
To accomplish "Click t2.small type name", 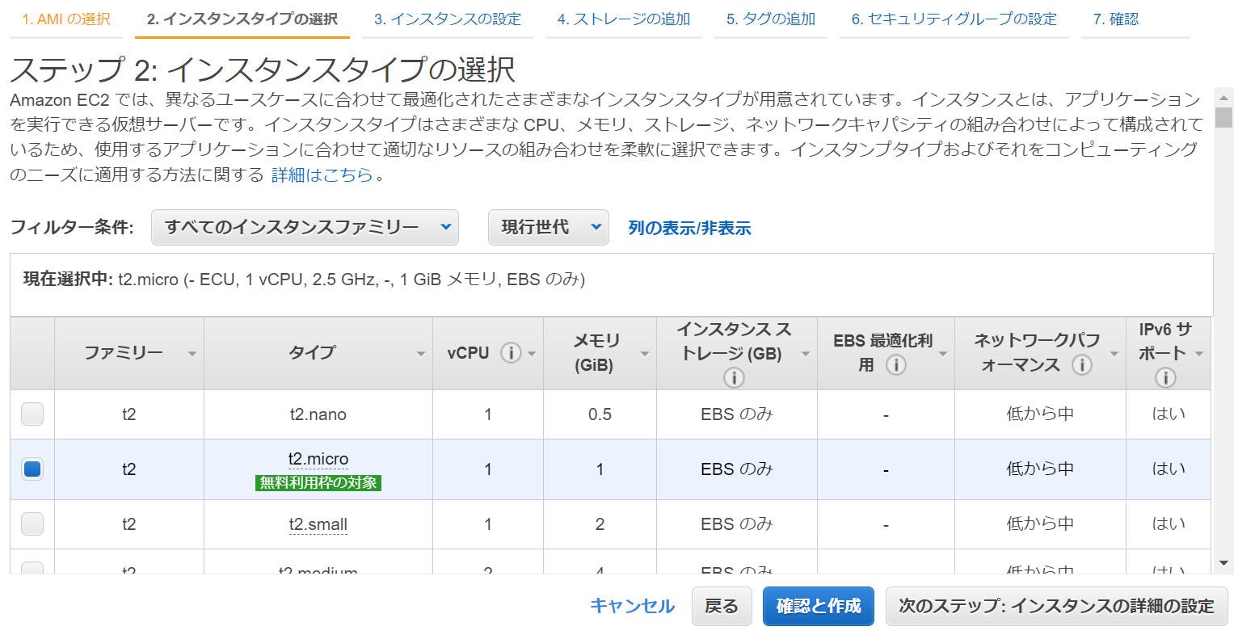I will tap(318, 524).
